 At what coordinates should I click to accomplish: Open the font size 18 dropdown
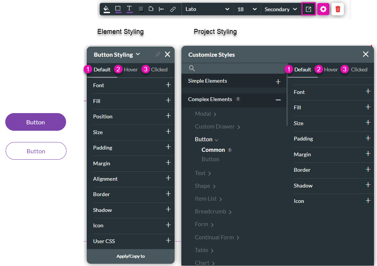247,9
